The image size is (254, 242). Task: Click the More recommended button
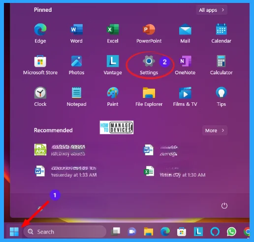[x=215, y=130]
